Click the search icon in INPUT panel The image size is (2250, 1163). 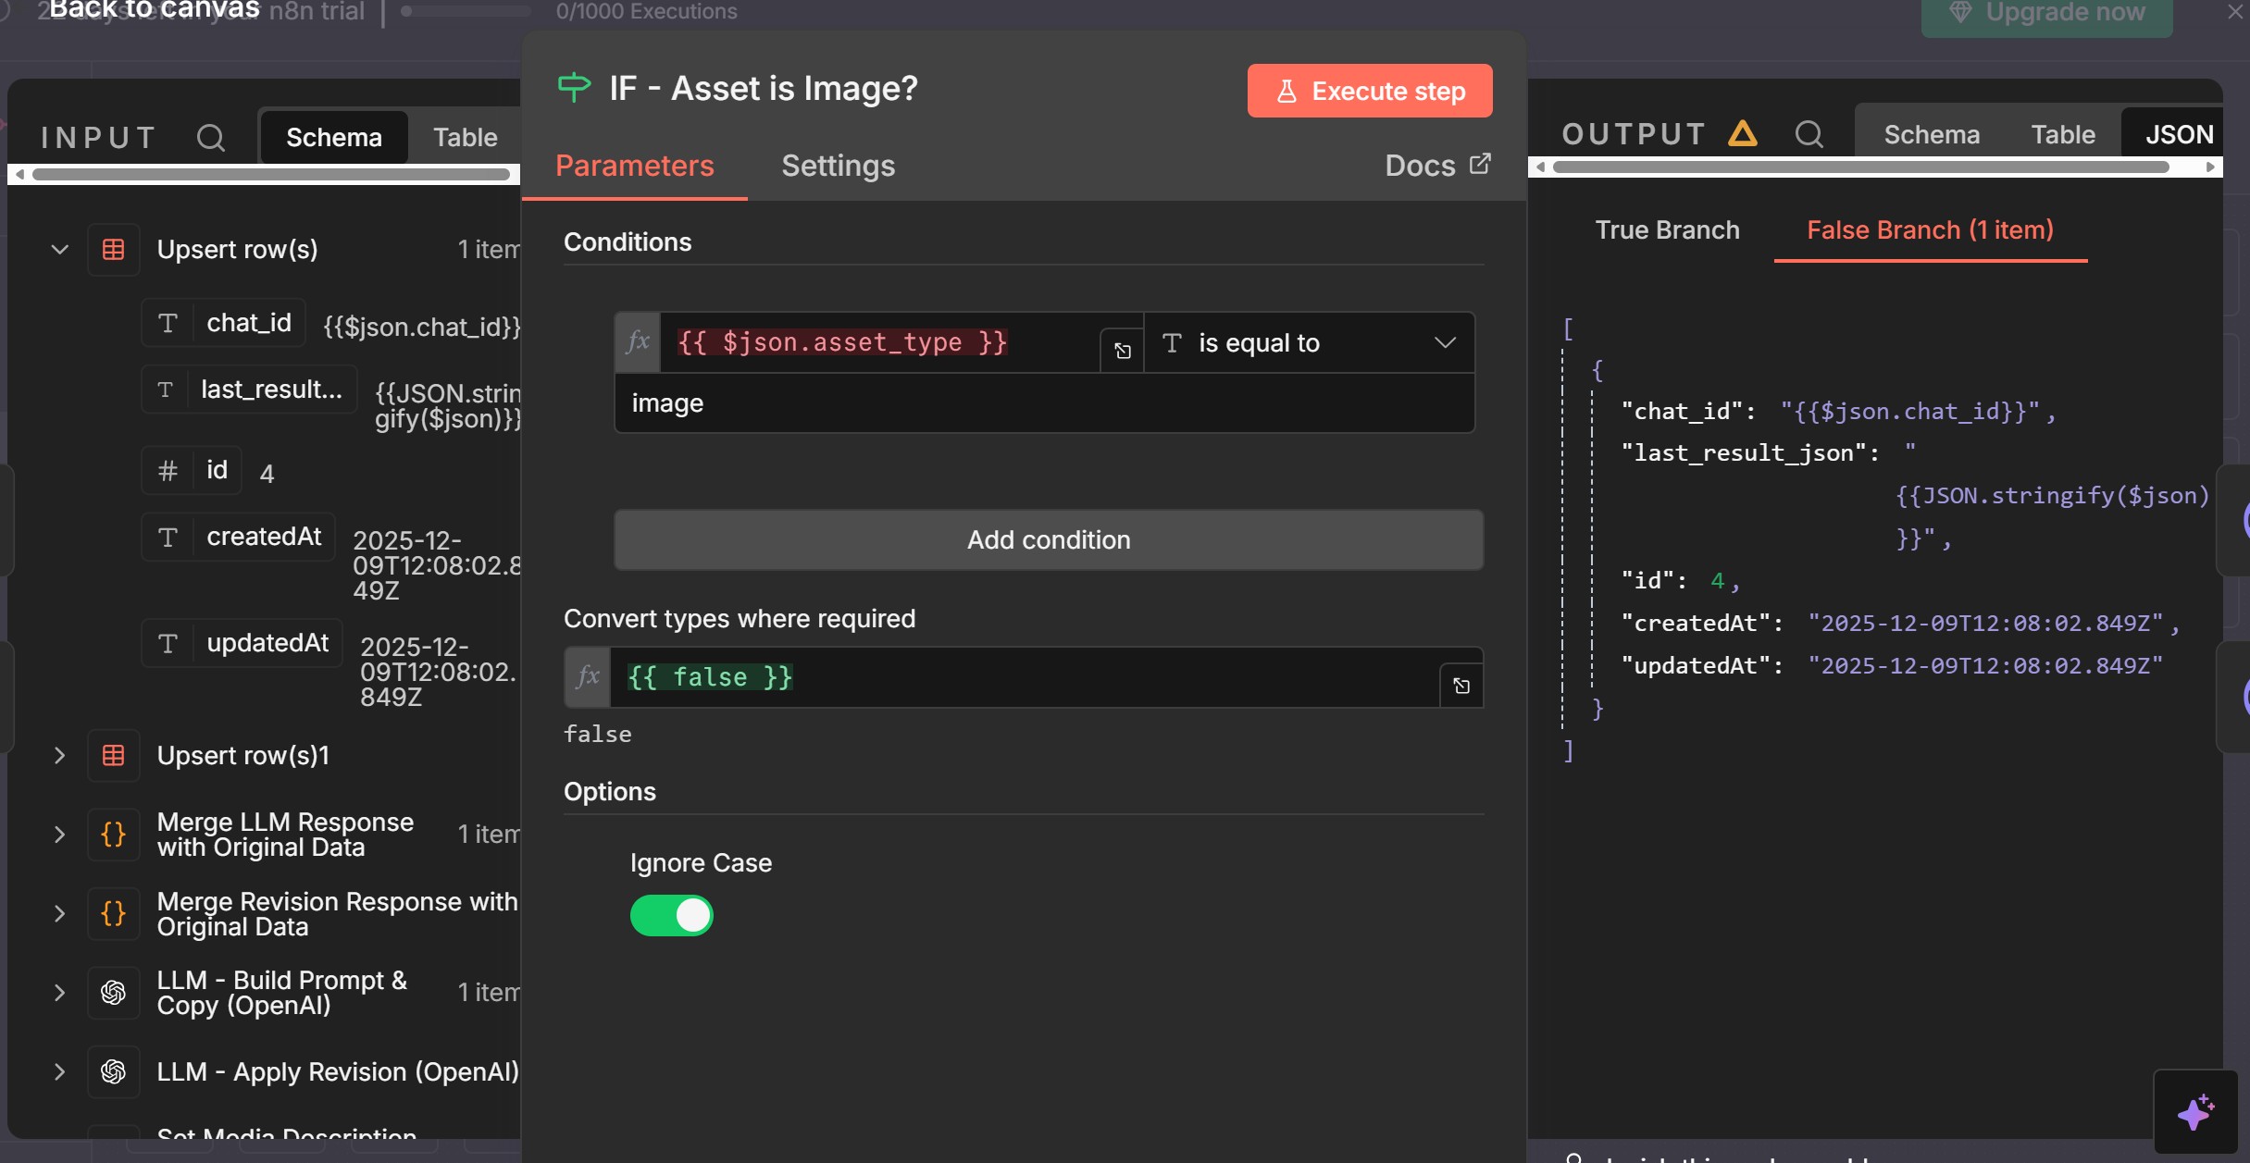(x=211, y=138)
